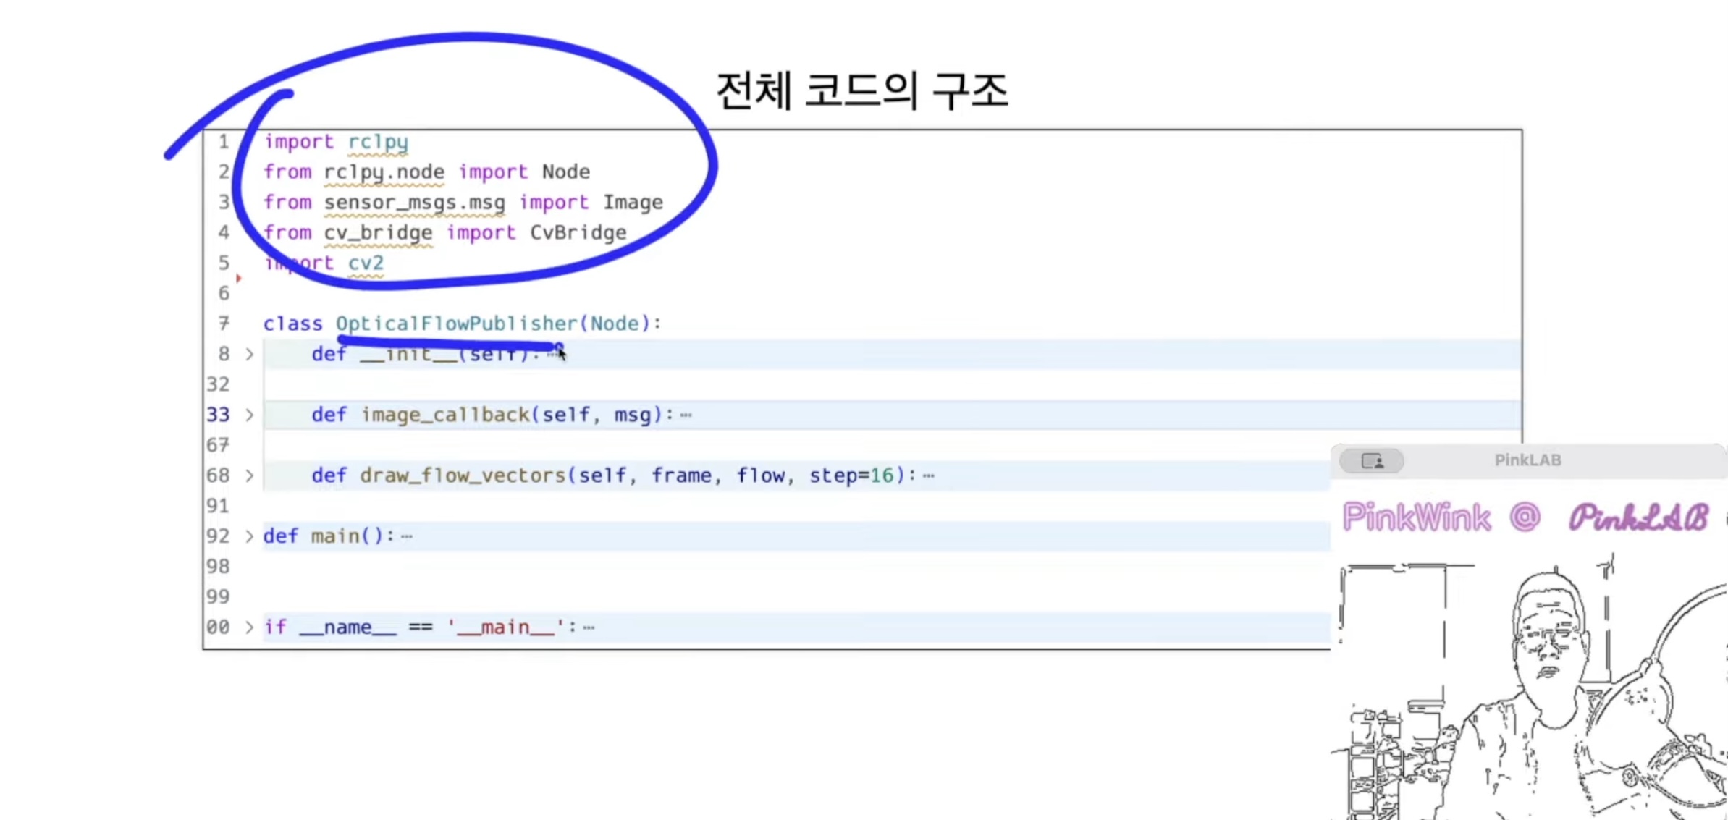This screenshot has height=820, width=1728.
Task: Click the OpticalFlowPublisher class name
Action: pos(456,324)
